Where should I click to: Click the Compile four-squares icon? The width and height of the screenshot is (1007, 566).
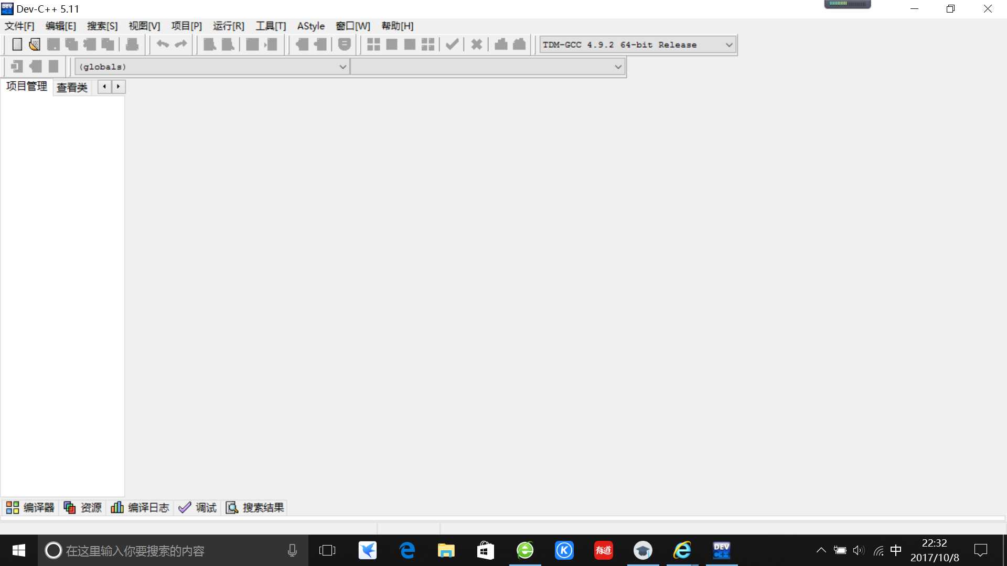tap(373, 45)
